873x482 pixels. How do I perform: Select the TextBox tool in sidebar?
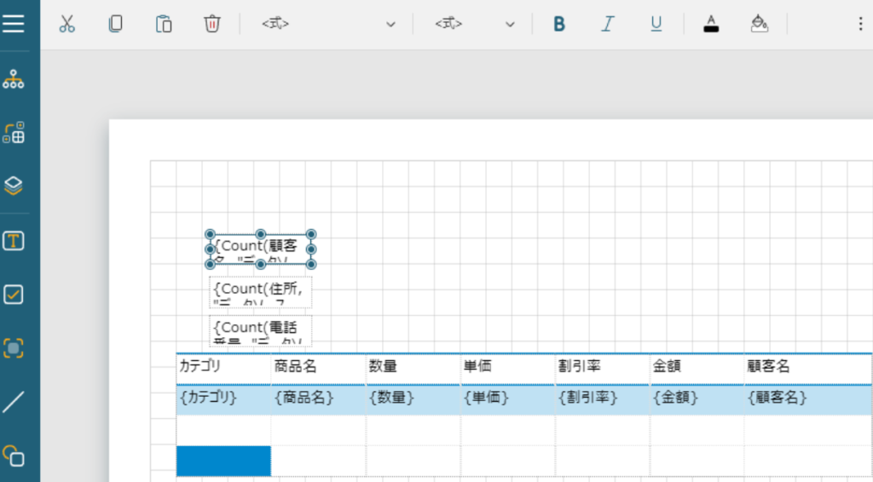coord(14,241)
